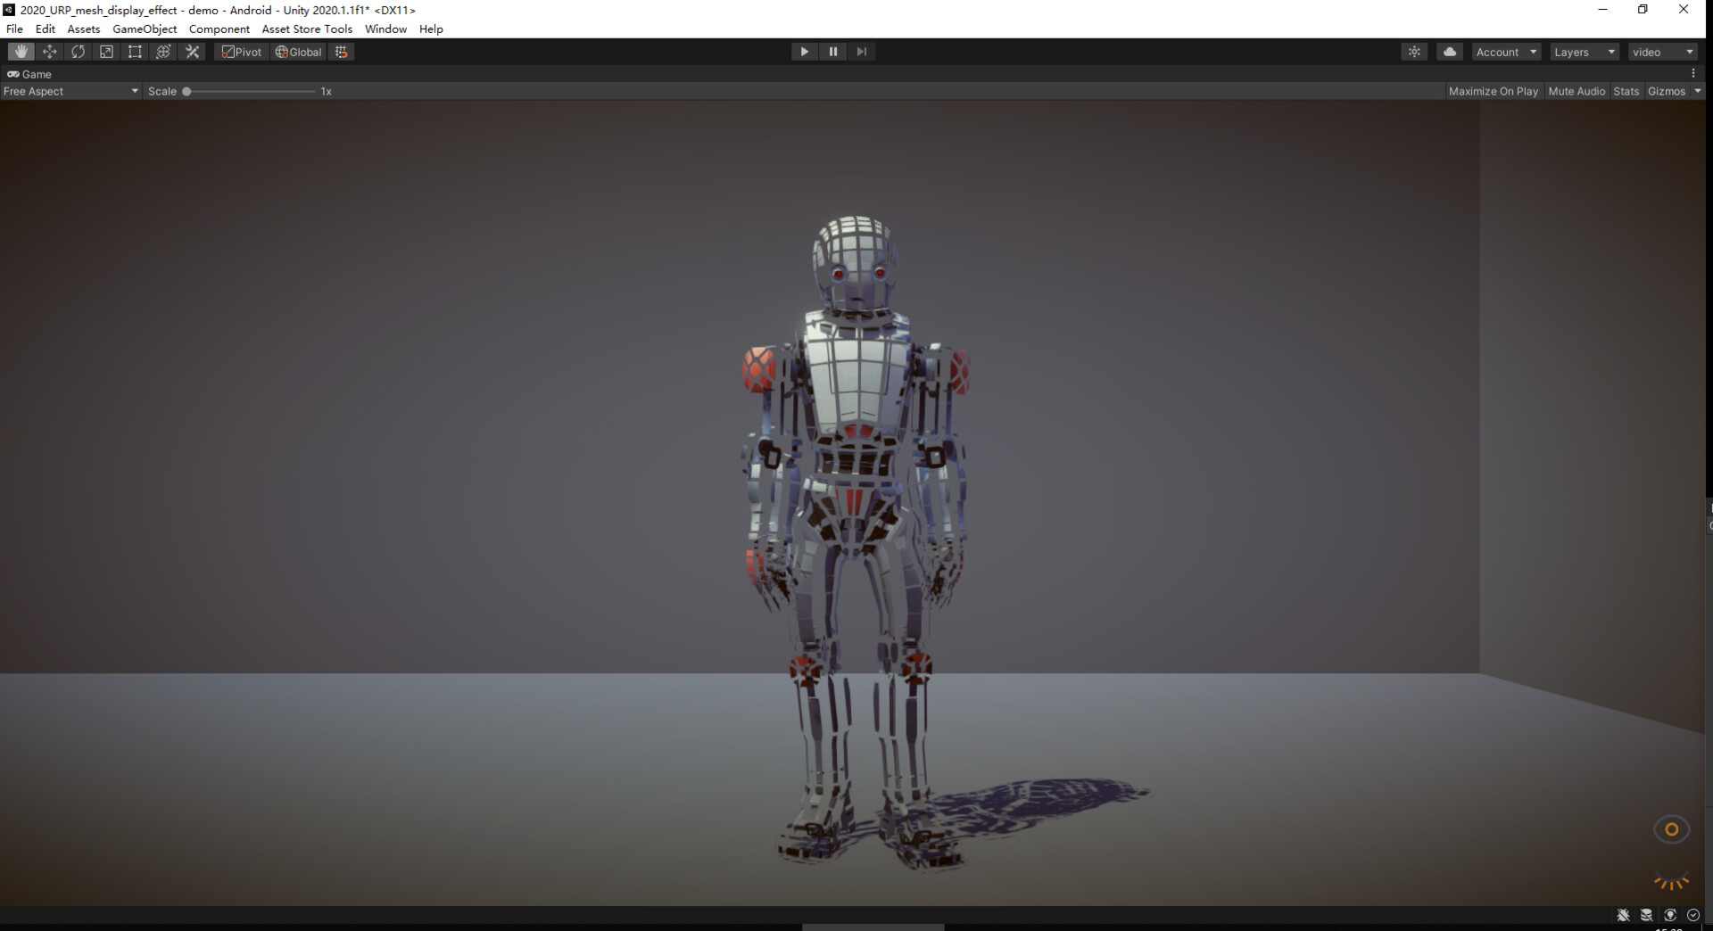This screenshot has width=1713, height=931.
Task: Click the Pause playback control
Action: coord(832,51)
